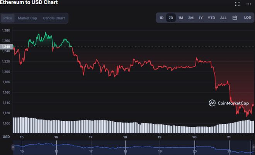Screen dimensions: 255x155
Task: Switch range to 1M
Action: 180,18
